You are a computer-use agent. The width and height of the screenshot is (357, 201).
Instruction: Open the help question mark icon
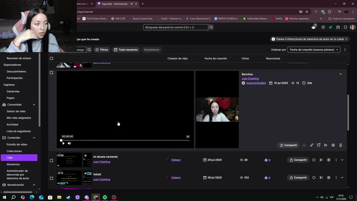323,27
